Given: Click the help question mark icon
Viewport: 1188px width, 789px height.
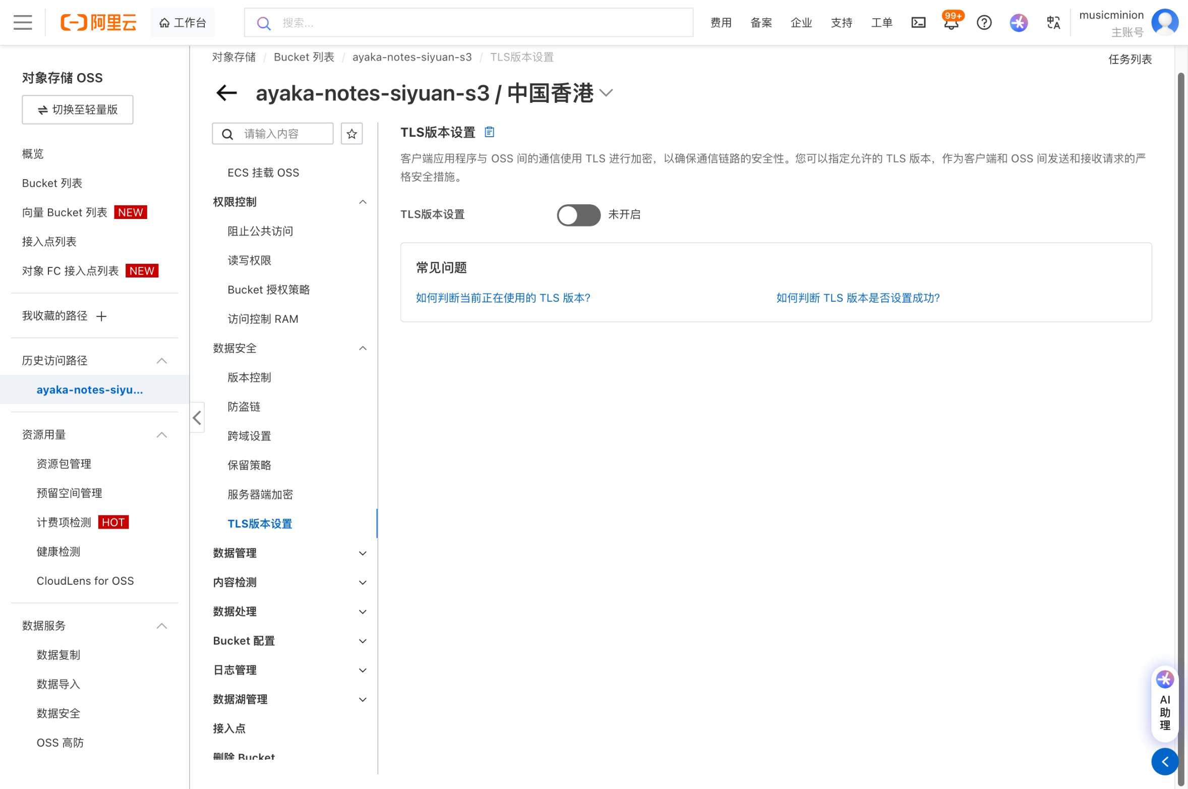Looking at the screenshot, I should 984,23.
